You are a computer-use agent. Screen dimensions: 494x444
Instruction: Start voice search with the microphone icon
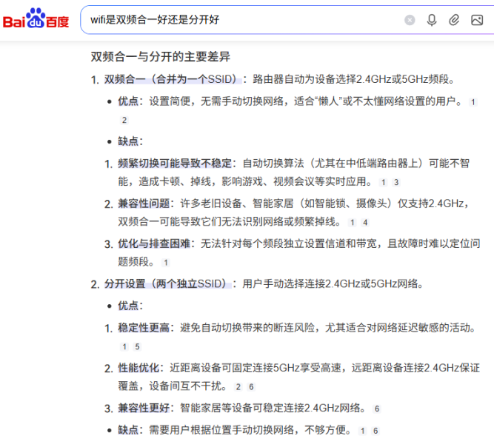432,20
